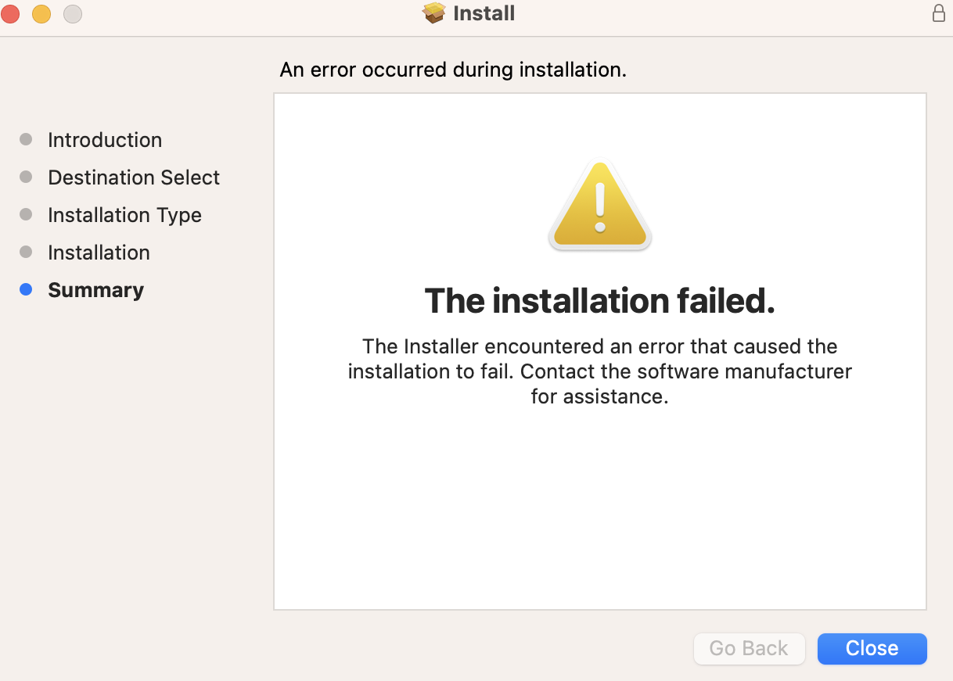Image resolution: width=953 pixels, height=681 pixels.
Task: Click the Installation sidebar label
Action: point(99,253)
